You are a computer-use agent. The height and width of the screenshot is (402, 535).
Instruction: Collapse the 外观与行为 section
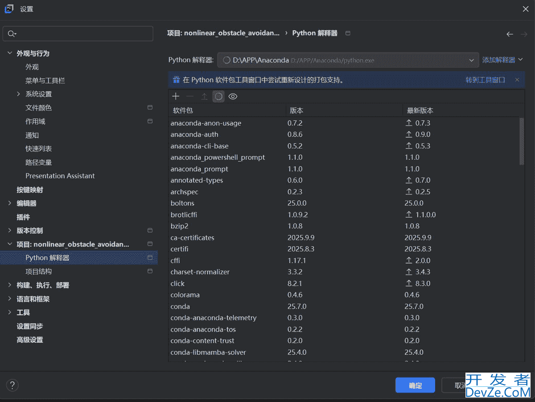click(10, 53)
